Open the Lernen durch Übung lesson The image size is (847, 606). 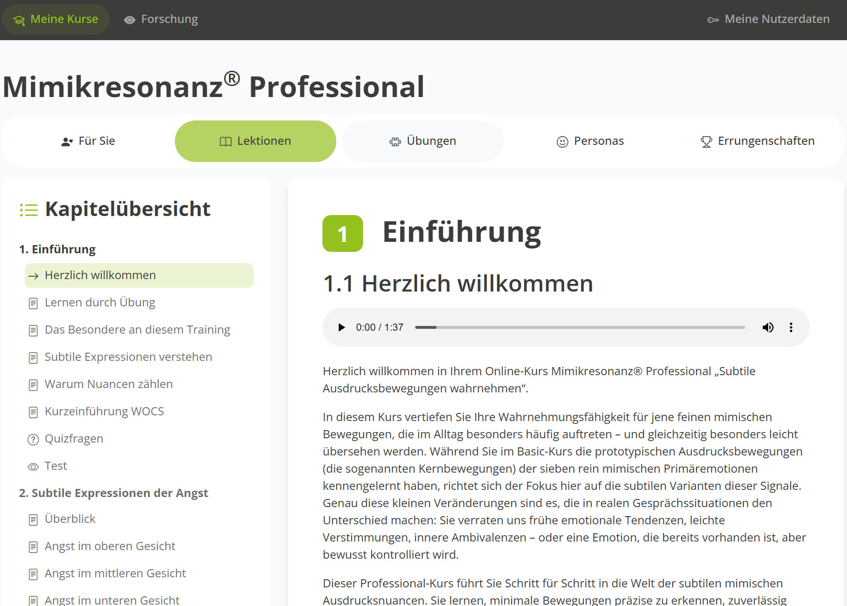[x=100, y=303]
